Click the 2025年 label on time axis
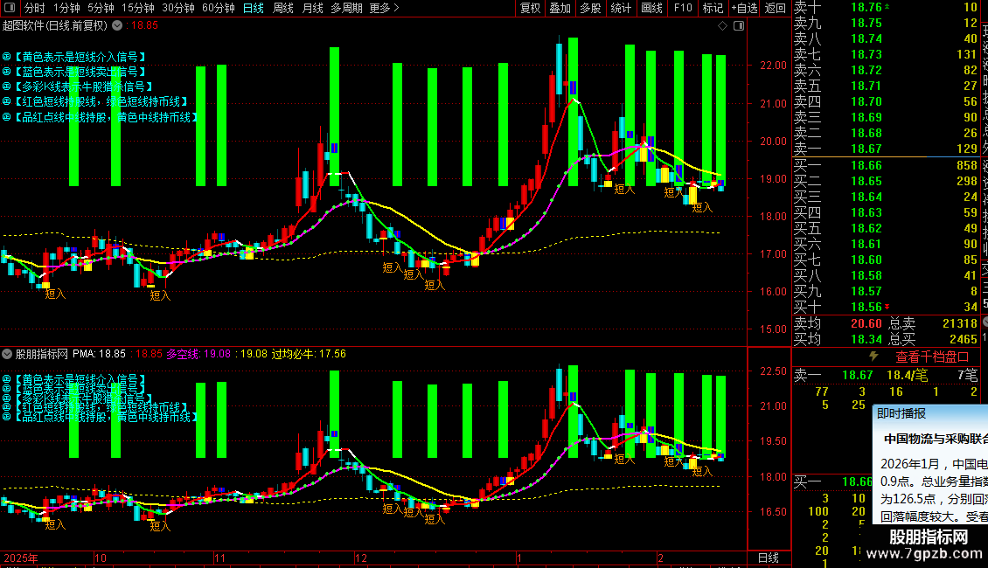The height and width of the screenshot is (568, 988). click(x=21, y=558)
